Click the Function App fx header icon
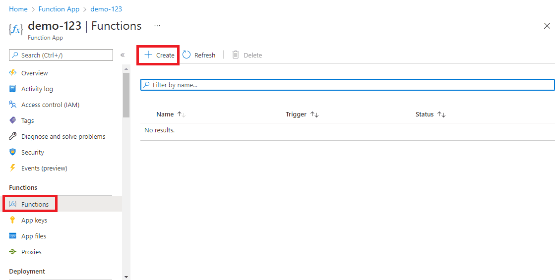Image resolution: width=560 pixels, height=280 pixels. tap(16, 29)
